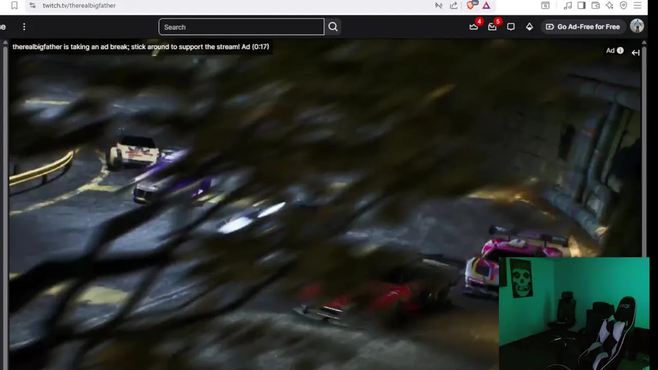
Task: Open the Leo AI sparkle icon
Action: point(610,6)
